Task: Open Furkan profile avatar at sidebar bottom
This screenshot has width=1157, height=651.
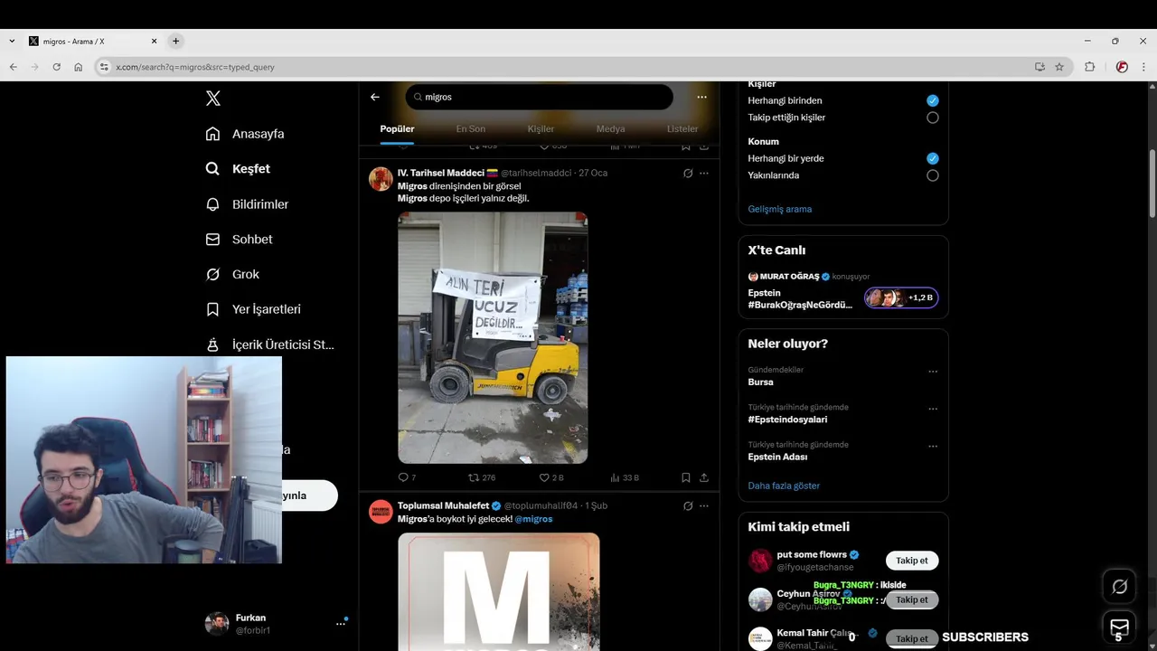Action: tap(217, 624)
